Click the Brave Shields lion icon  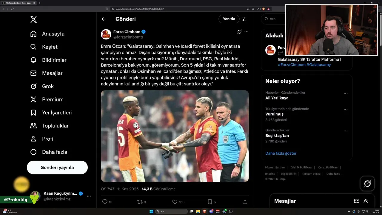click(x=264, y=9)
